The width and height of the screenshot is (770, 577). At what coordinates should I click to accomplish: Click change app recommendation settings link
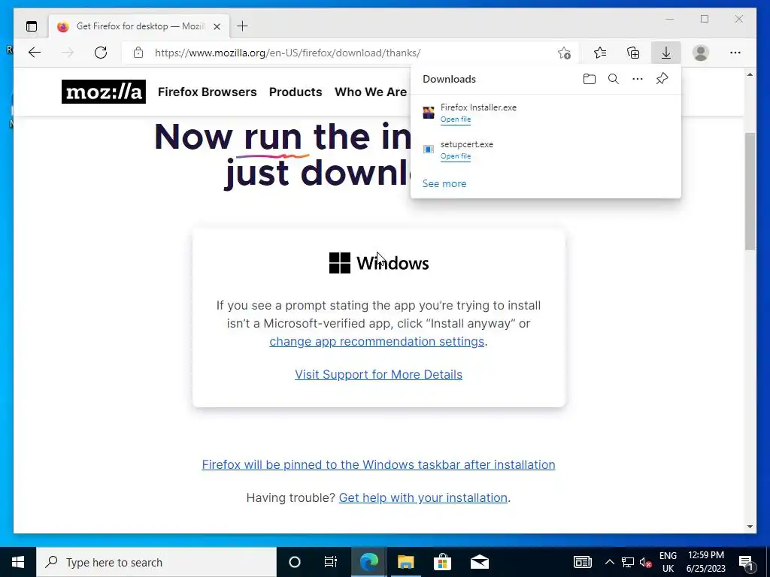377,342
